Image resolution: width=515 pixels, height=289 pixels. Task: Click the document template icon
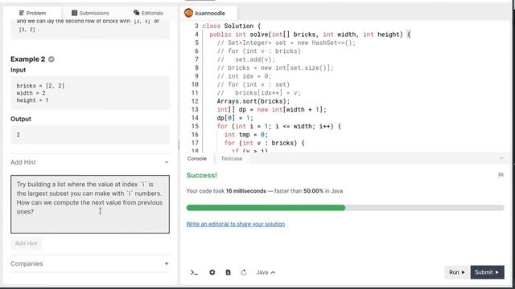(228, 272)
